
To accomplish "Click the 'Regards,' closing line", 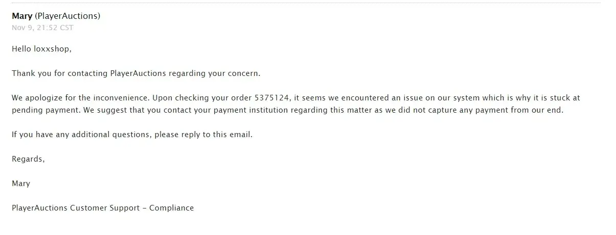I will [28, 159].
